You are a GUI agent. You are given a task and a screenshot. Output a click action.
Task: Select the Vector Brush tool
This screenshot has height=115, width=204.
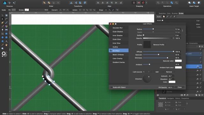point(3,26)
